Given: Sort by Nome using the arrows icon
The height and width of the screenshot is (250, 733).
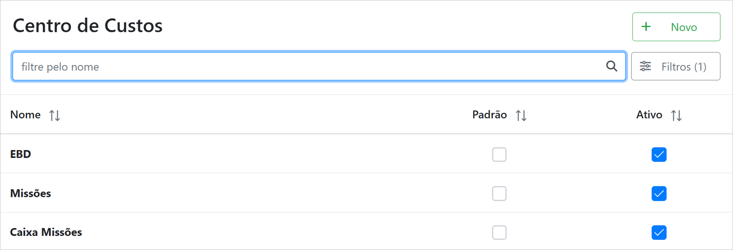Looking at the screenshot, I should click(55, 116).
